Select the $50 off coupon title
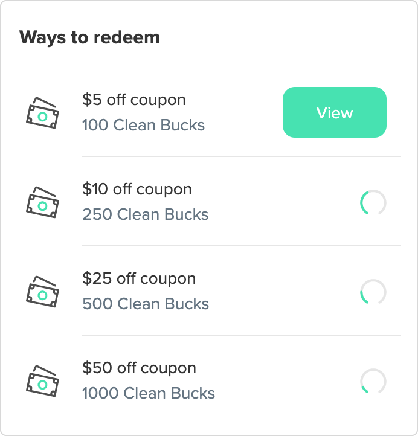The image size is (418, 436). 139,368
